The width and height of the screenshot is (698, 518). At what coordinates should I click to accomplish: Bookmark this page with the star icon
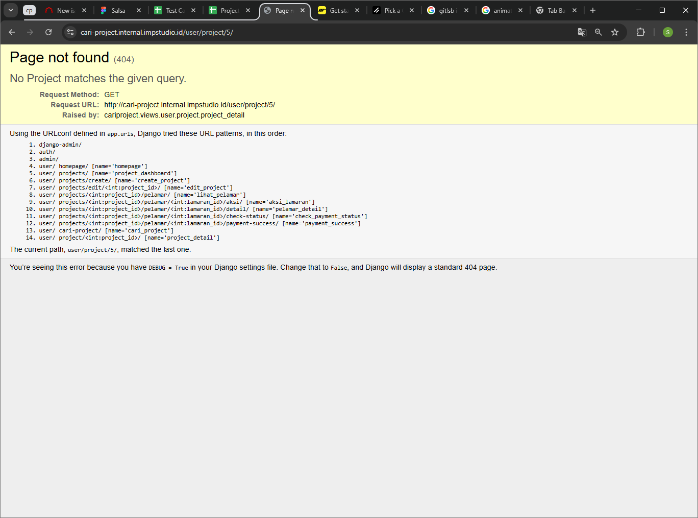pos(615,32)
